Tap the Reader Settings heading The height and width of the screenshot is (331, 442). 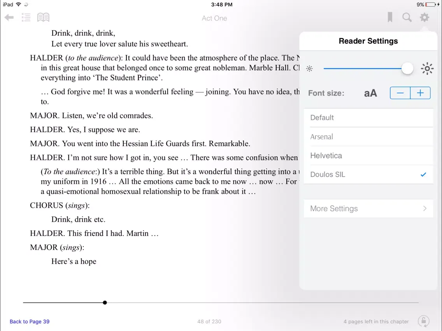368,41
